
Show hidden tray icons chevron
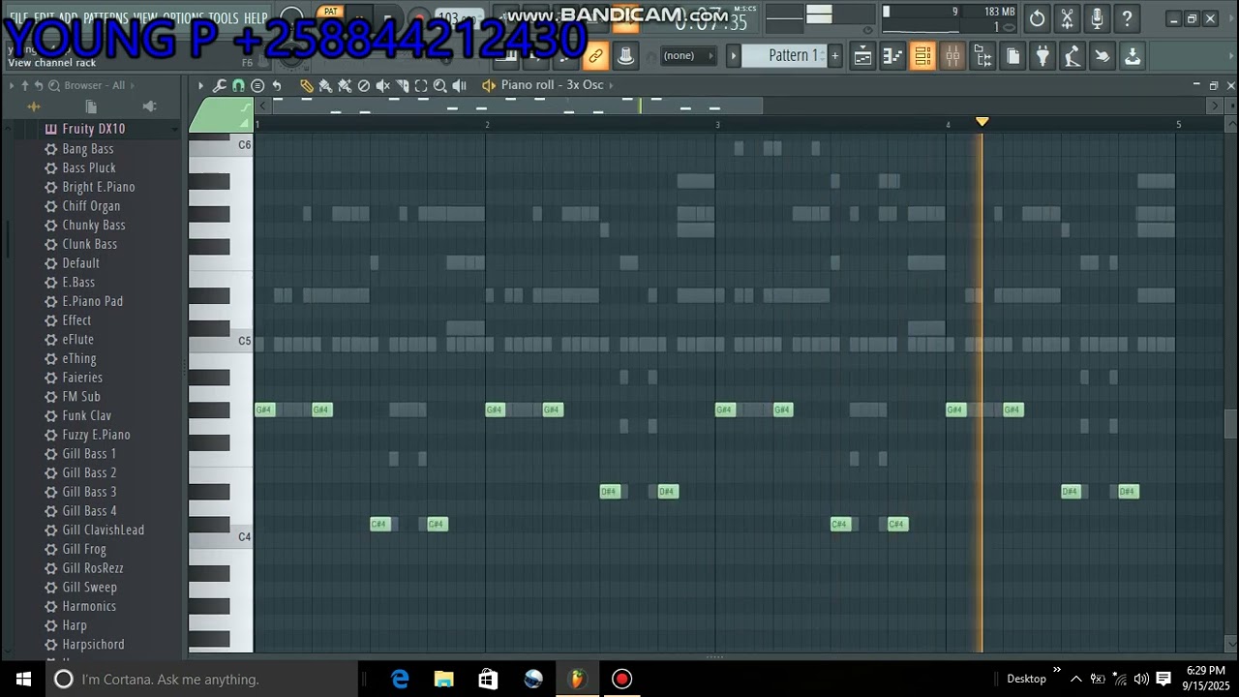coord(1075,679)
